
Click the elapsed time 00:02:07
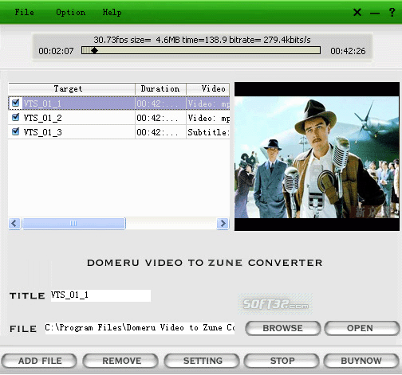pos(56,51)
